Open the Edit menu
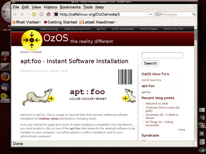Viewport: 206px width, 154px height. click(25, 7)
